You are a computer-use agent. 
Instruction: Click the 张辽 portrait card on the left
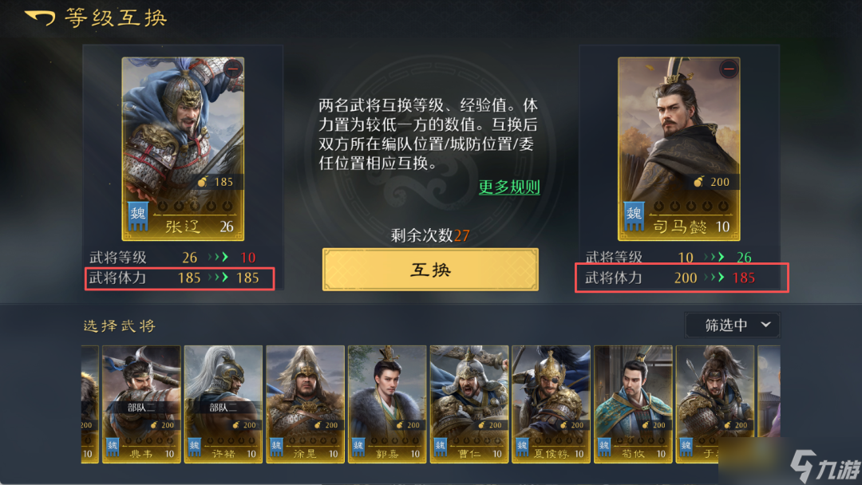click(x=183, y=149)
